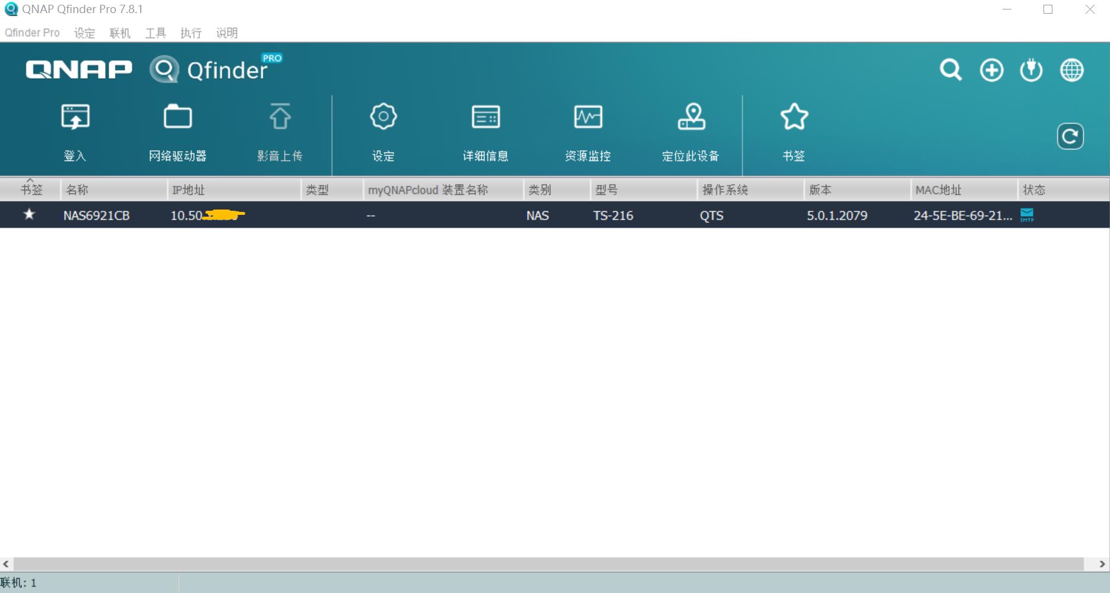Open the globe language icon
Viewport: 1110px width, 593px height.
tap(1071, 70)
